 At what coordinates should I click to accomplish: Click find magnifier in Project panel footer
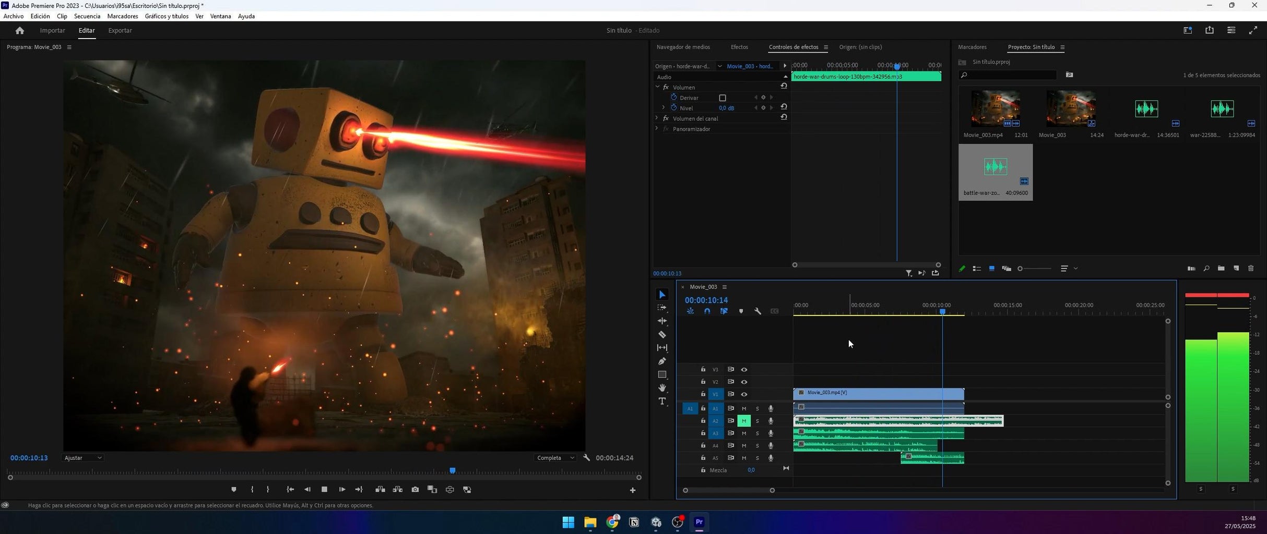tap(1206, 269)
